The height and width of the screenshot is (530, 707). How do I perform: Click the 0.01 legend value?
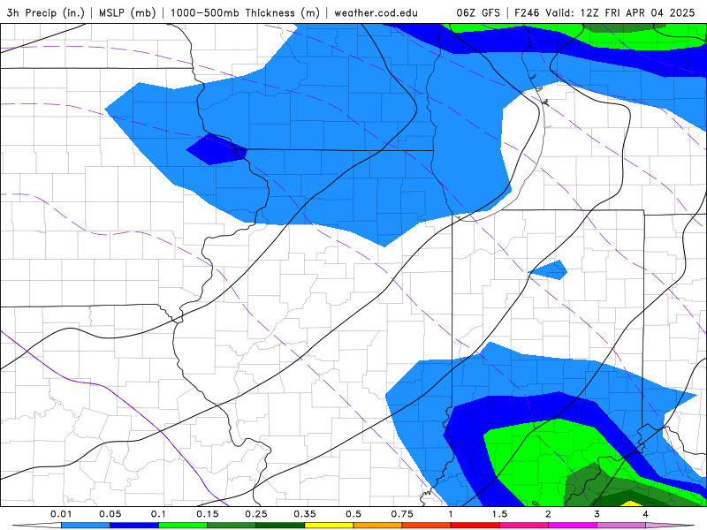coord(61,514)
